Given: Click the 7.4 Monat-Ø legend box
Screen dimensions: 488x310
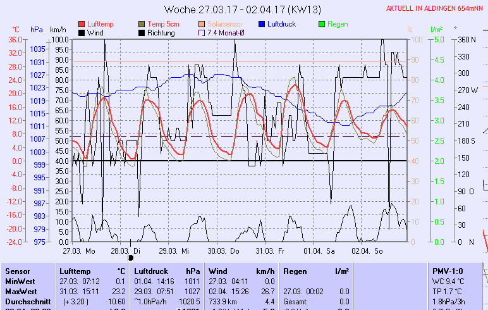Looking at the screenshot, I should [202, 33].
